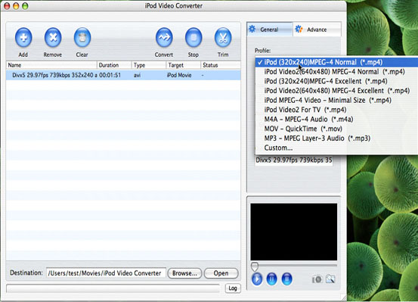Click the Destination path field
418x302 pixels.
tap(106, 273)
